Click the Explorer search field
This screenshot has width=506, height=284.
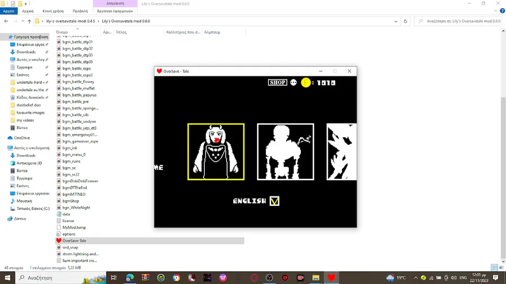point(458,21)
